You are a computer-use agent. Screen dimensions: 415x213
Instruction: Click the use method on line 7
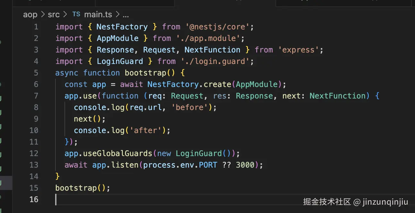90,96
